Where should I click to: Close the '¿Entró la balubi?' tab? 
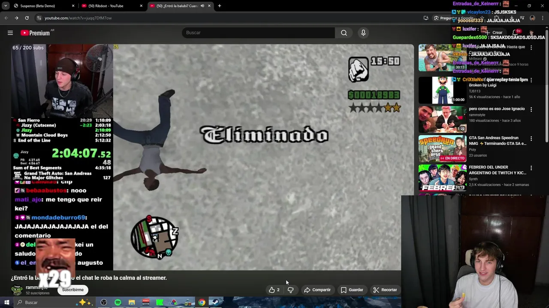pyautogui.click(x=209, y=6)
